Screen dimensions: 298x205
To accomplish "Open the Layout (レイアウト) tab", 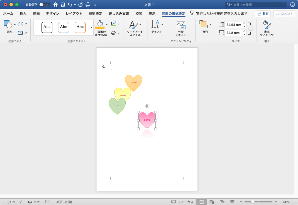I will click(x=74, y=13).
